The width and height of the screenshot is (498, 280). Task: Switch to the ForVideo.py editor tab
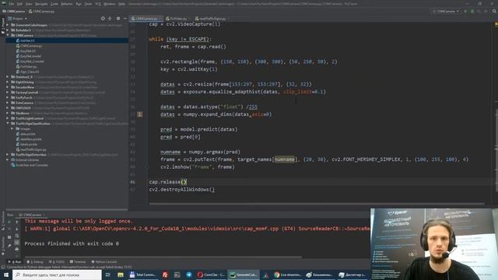pyautogui.click(x=177, y=19)
